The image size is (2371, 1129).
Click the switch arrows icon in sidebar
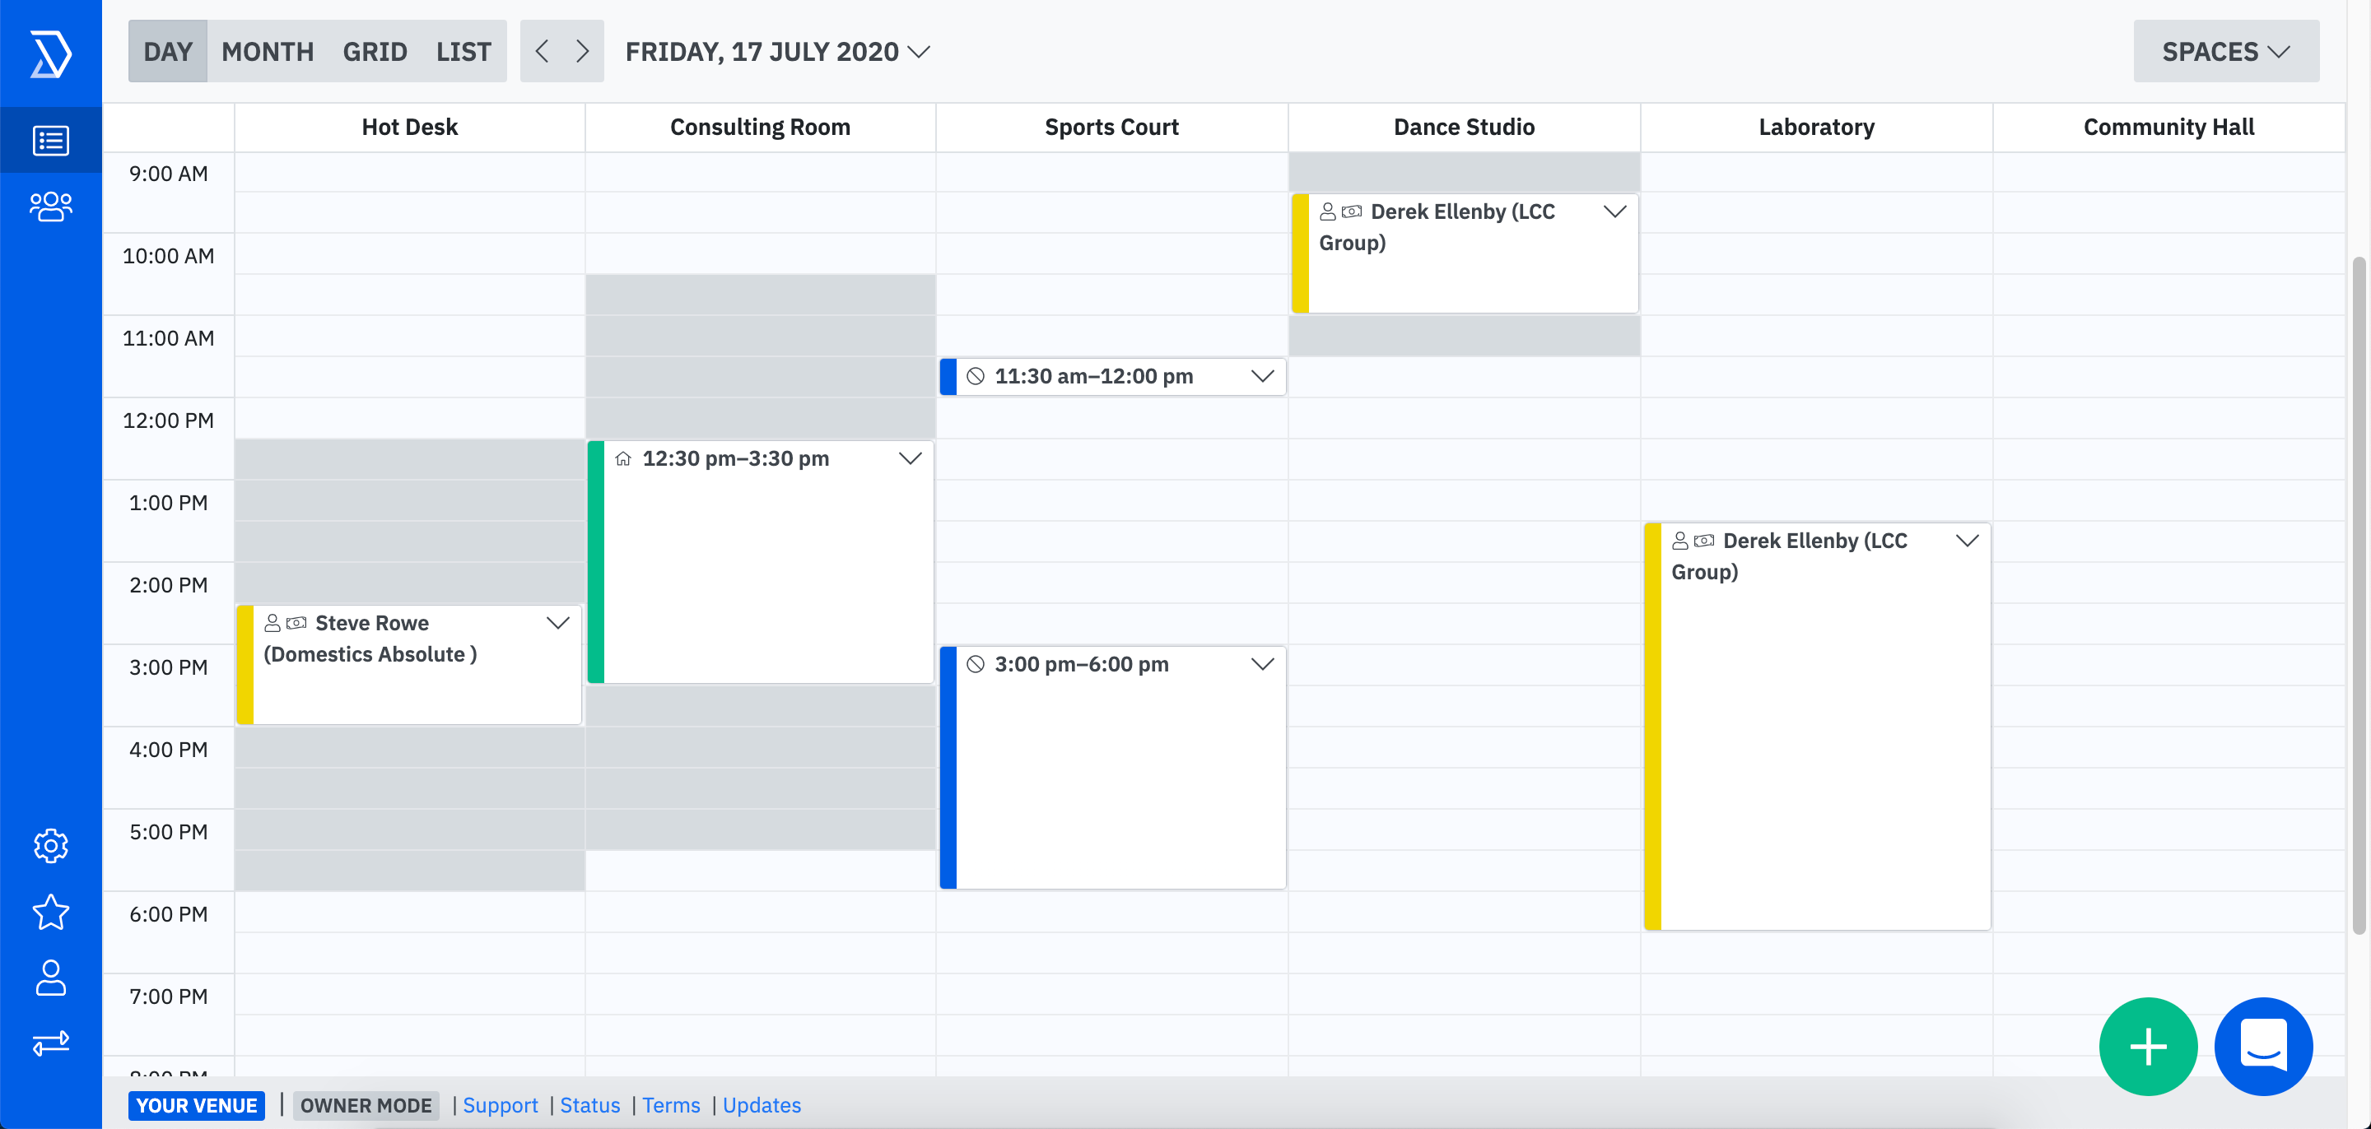(50, 1043)
